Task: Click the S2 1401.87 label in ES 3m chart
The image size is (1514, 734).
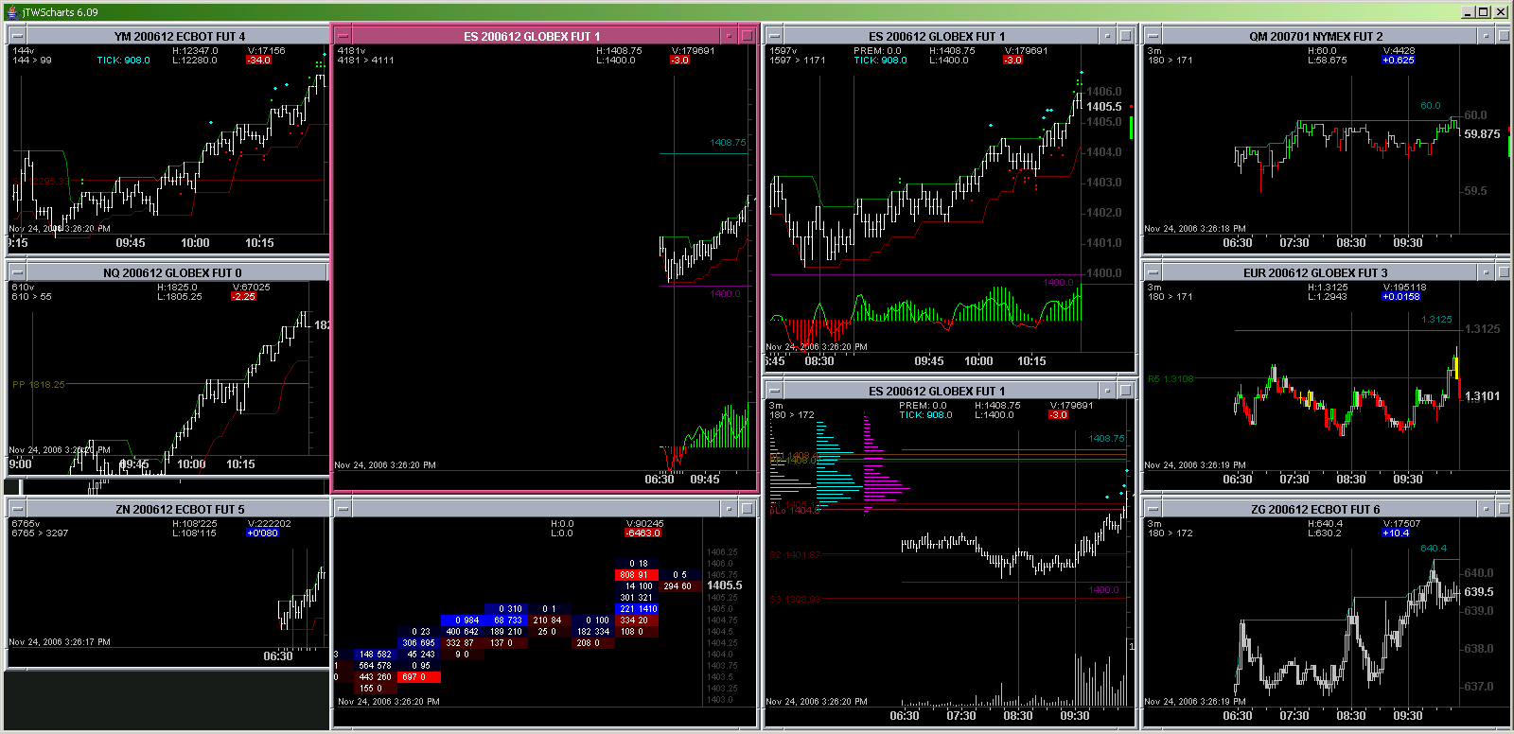Action: (x=795, y=554)
